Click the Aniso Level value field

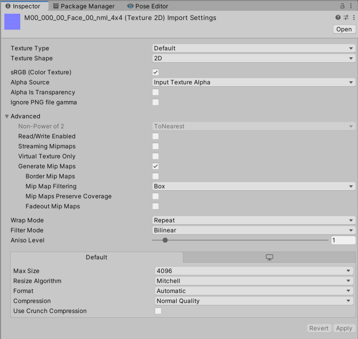[343, 240]
